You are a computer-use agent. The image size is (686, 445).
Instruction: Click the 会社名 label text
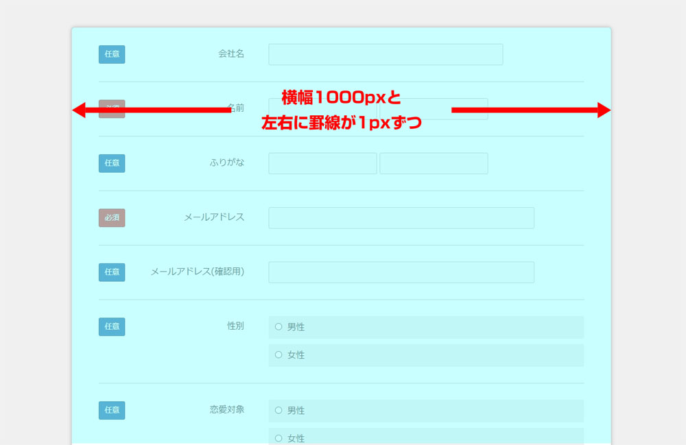point(231,53)
